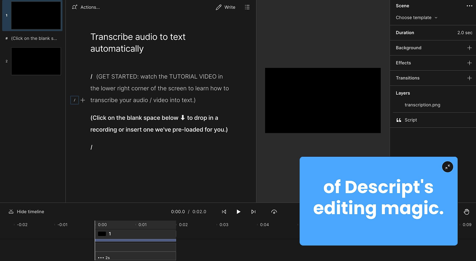Play the composition from the timeline
This screenshot has height=261, width=476.
point(238,212)
